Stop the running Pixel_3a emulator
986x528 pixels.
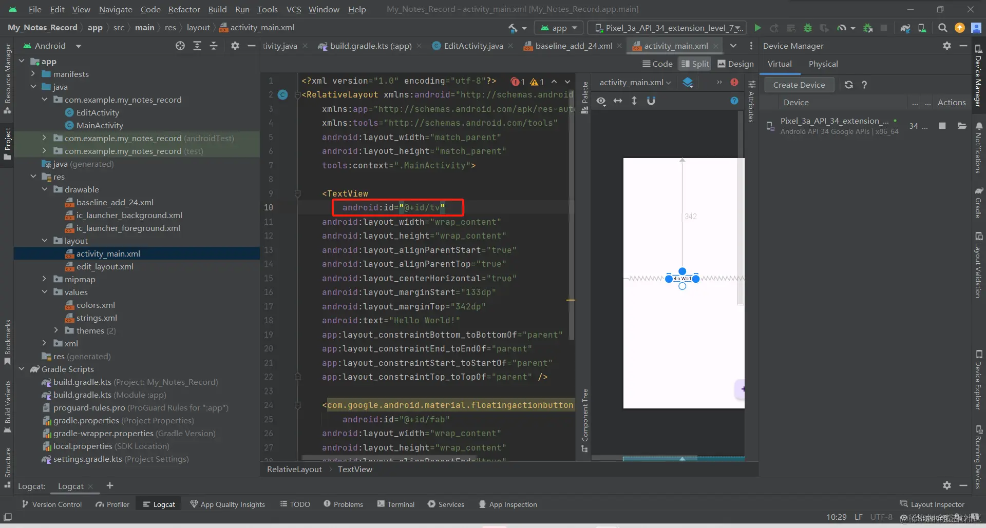(942, 126)
